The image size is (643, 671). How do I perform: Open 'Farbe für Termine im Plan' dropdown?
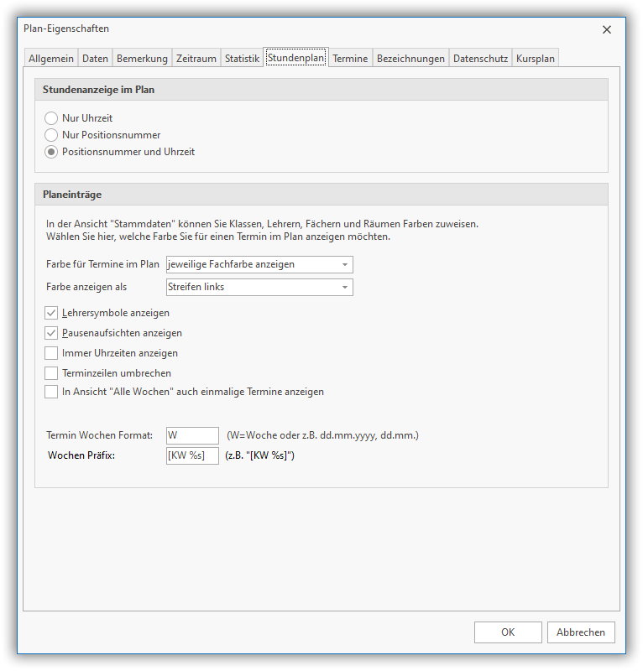point(259,264)
